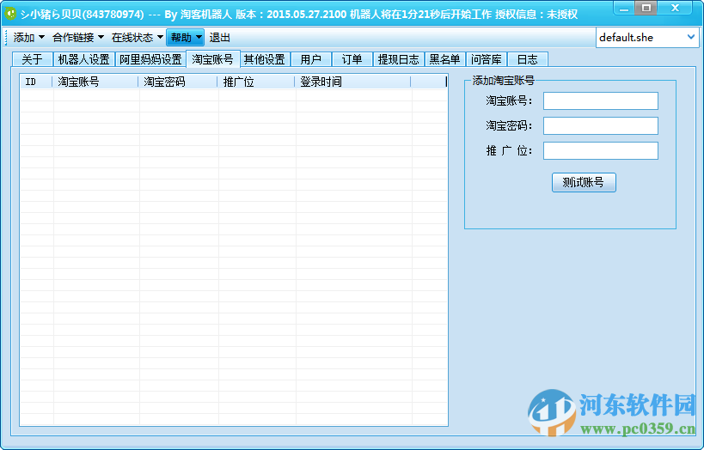
Task: Maximize the application window
Action: click(x=646, y=8)
